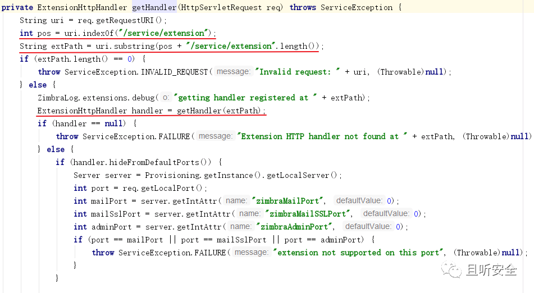Click the WeChat watermark logo icon
Screen dimensions: 534x293
click(x=451, y=269)
